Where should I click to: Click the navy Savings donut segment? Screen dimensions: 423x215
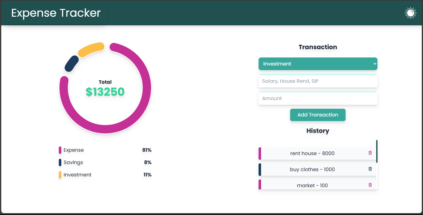[x=72, y=64]
